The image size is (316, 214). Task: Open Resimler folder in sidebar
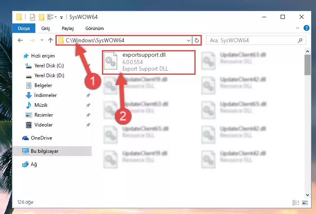44,115
